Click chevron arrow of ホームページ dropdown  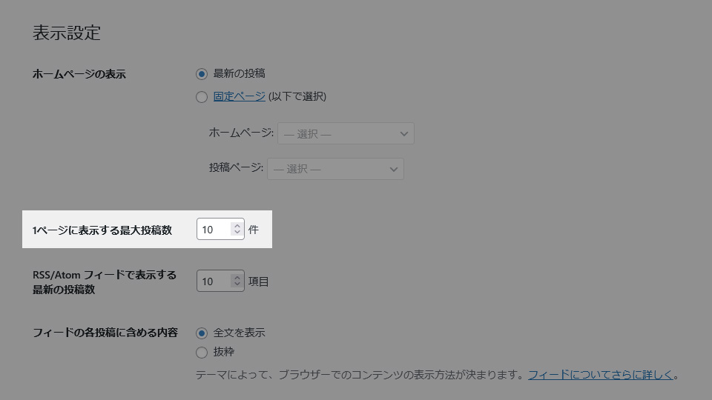point(403,134)
